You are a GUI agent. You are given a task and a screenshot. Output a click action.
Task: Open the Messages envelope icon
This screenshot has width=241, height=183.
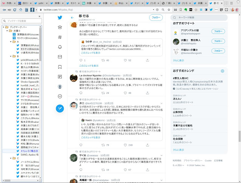[60, 57]
